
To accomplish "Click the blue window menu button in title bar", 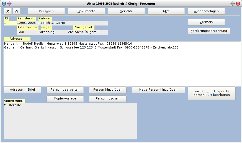I will pyautogui.click(x=4, y=4).
